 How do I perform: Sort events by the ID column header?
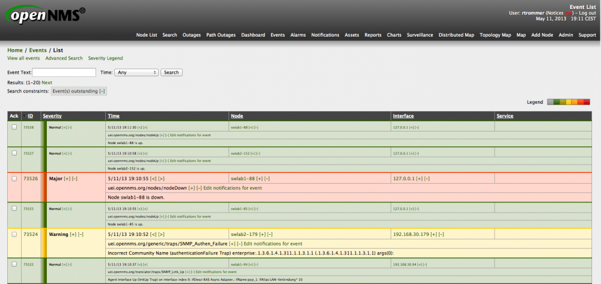click(x=30, y=116)
